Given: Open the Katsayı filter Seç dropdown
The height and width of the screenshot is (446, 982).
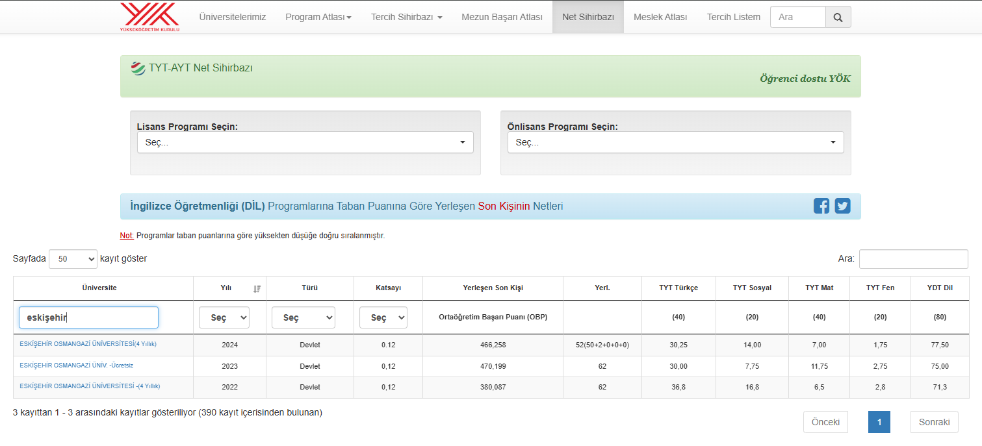Looking at the screenshot, I should (x=383, y=317).
